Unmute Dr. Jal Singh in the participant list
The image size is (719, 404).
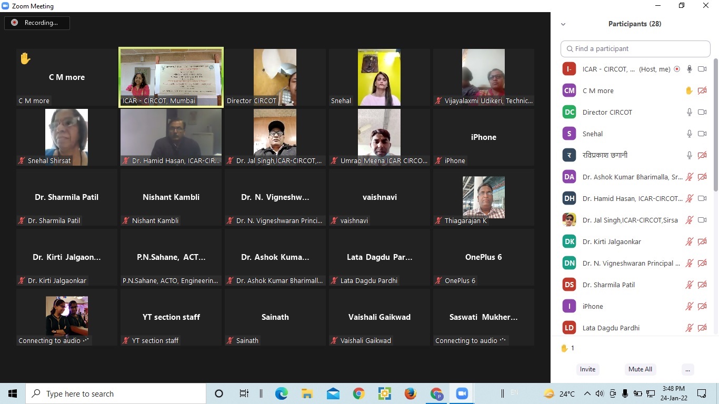pos(689,220)
